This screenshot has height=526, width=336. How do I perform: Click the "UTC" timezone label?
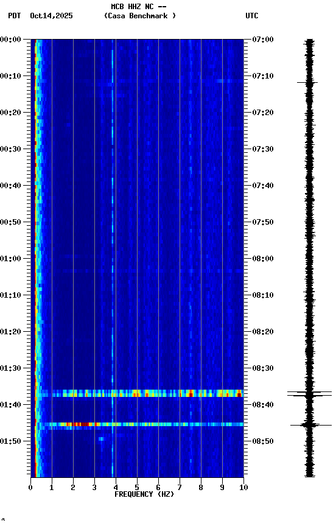[x=252, y=16]
